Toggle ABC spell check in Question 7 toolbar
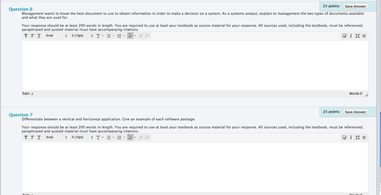The height and width of the screenshot is (195, 381). pos(130,137)
